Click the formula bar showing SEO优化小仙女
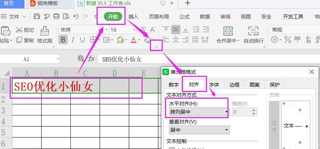This screenshot has width=320, height=149. pos(209,59)
